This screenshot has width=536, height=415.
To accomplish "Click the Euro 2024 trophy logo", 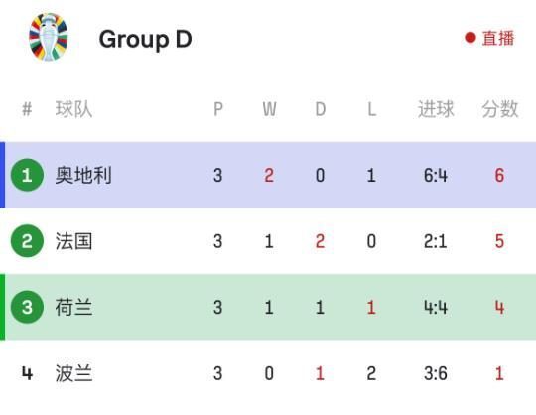I will [x=49, y=37].
